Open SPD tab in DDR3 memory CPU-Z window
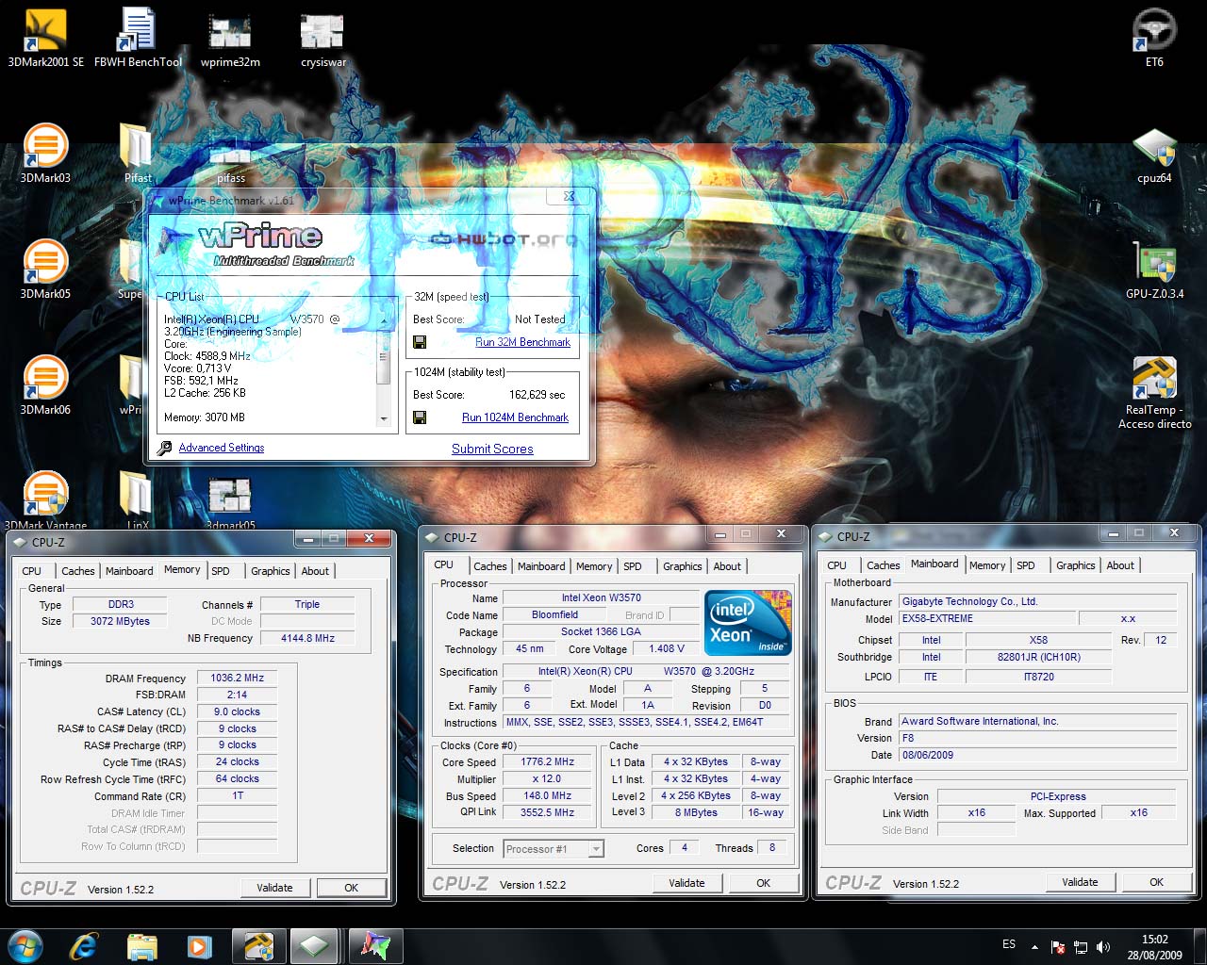 point(221,571)
